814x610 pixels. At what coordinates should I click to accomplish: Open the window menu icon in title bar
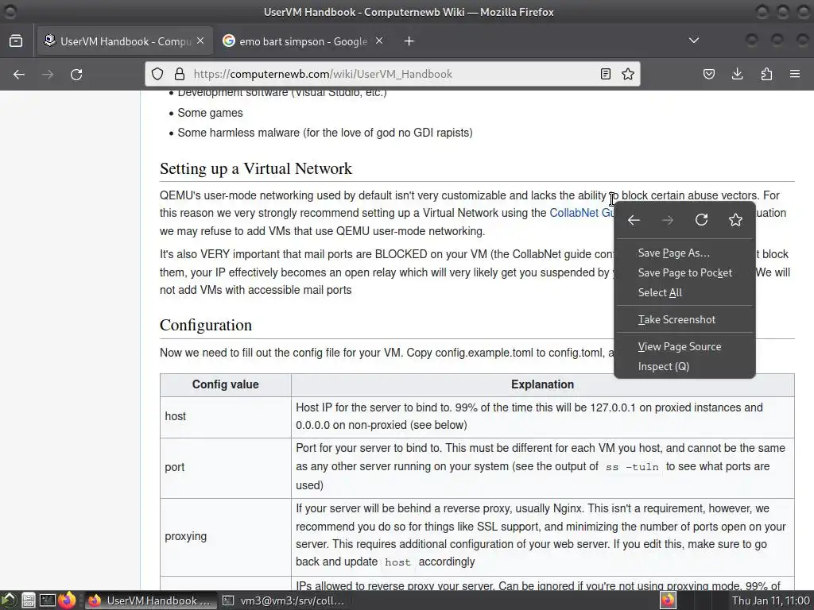10,11
